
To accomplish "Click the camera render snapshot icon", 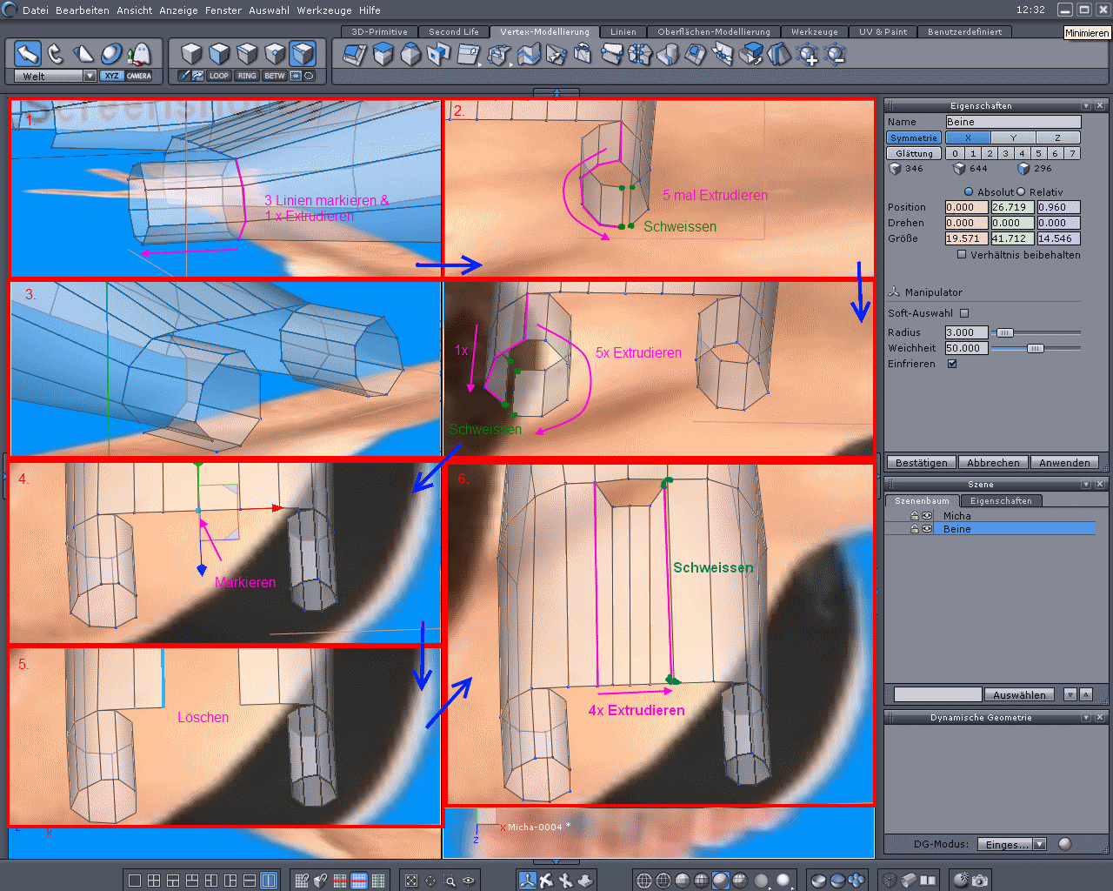I will point(980,881).
